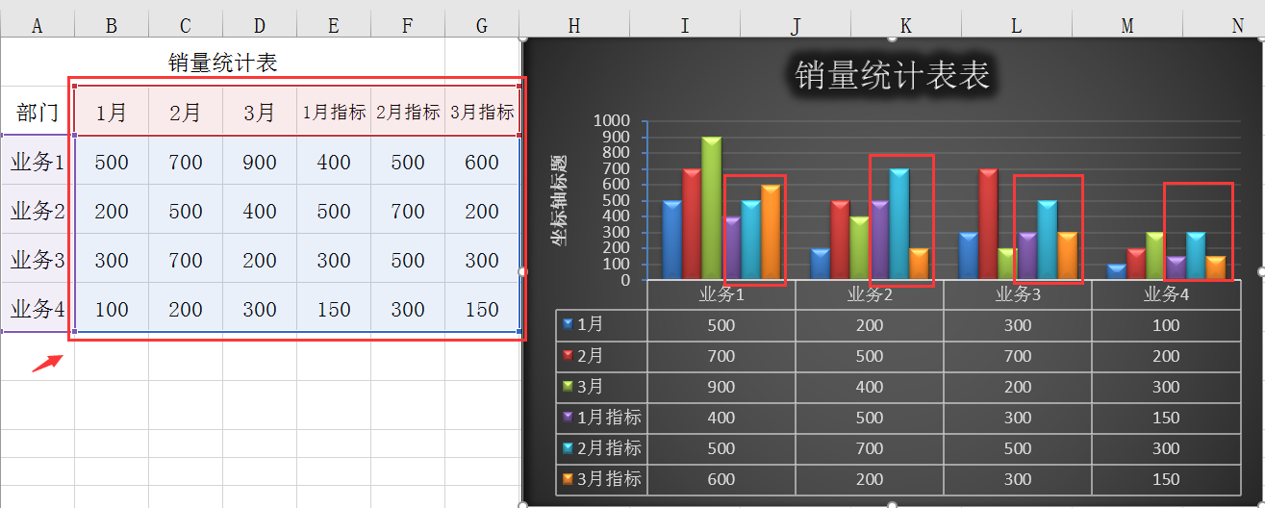Screen dimensions: 1265x508
Task: Click worksheet cell 600 in 业务1 row
Action: (x=482, y=161)
